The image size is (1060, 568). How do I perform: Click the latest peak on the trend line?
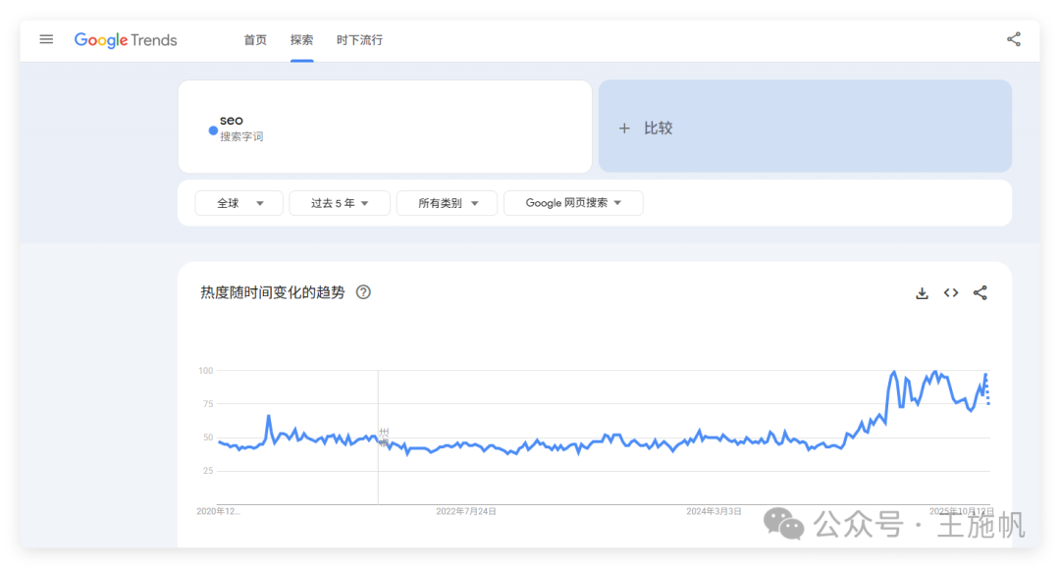(984, 375)
